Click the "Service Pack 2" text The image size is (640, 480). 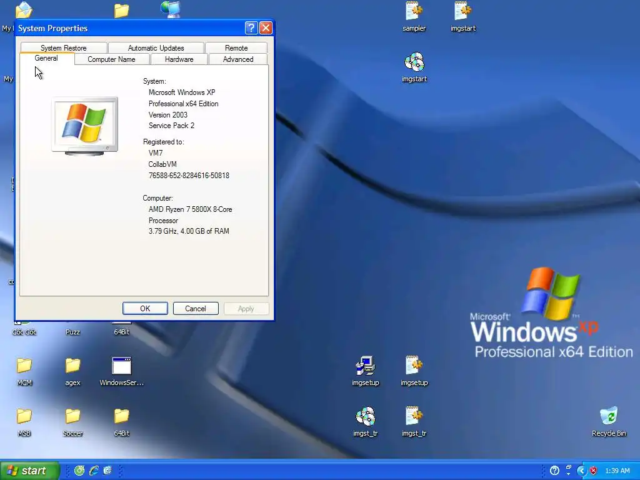coord(171,126)
